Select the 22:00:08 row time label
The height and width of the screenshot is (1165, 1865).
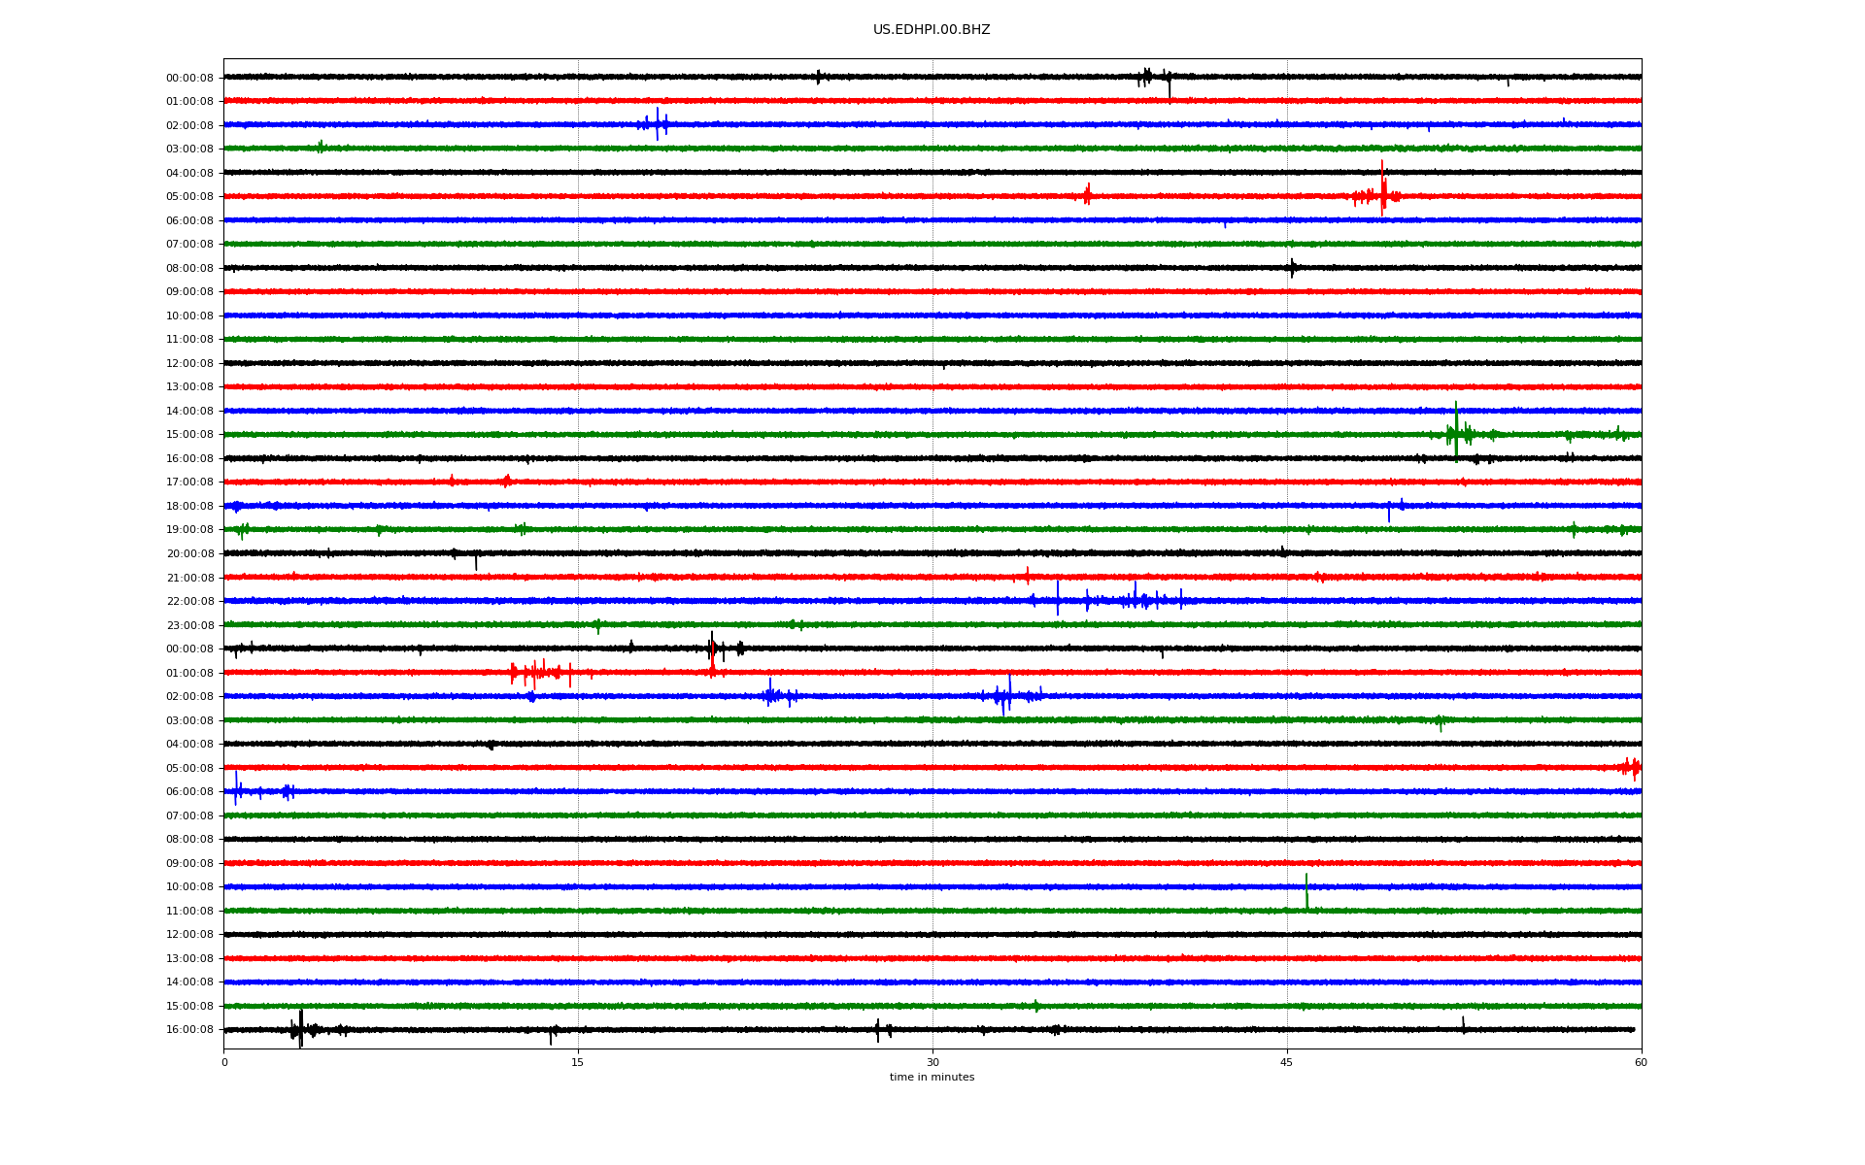(189, 602)
